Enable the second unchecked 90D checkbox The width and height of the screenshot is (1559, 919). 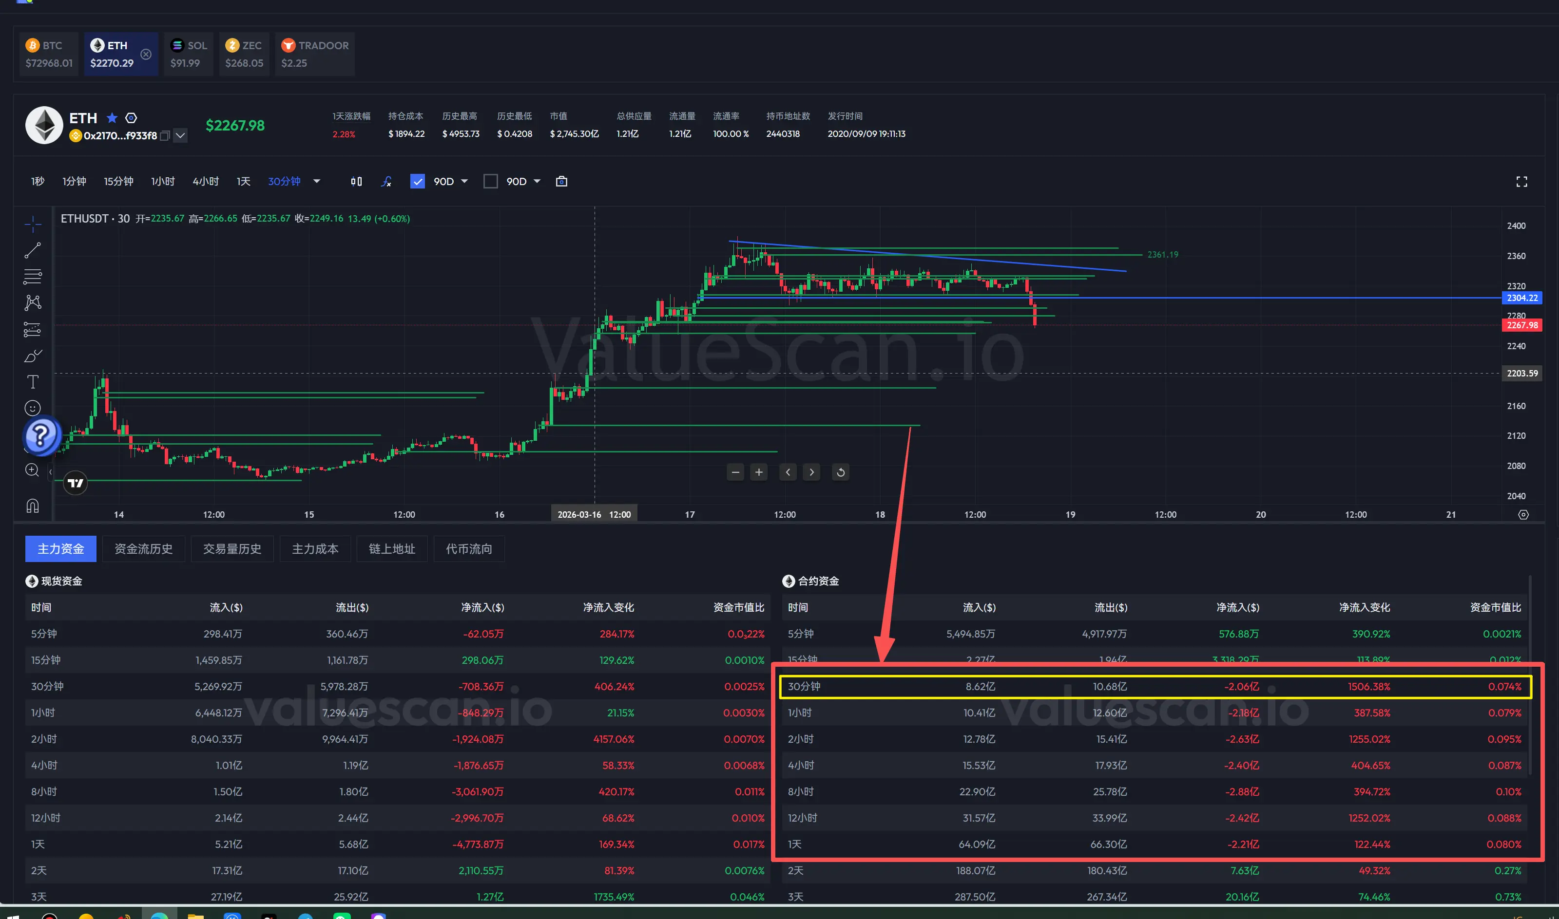pyautogui.click(x=490, y=182)
